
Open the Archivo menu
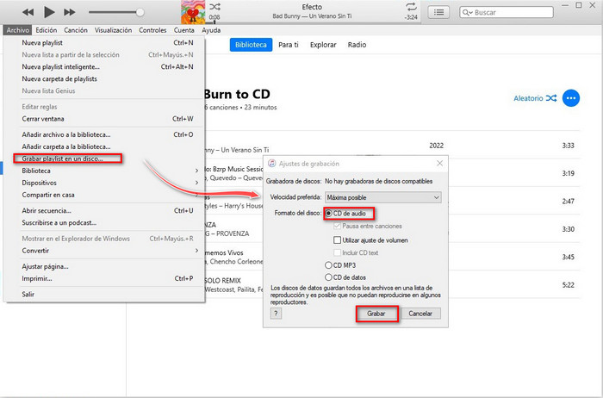18,30
